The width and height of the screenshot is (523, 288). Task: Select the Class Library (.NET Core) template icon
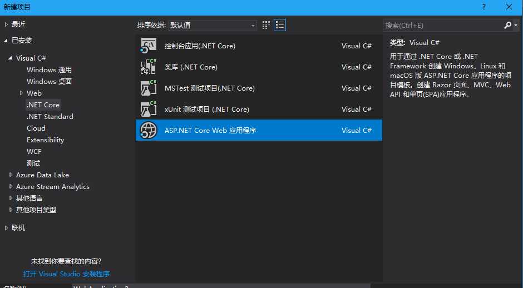149,67
